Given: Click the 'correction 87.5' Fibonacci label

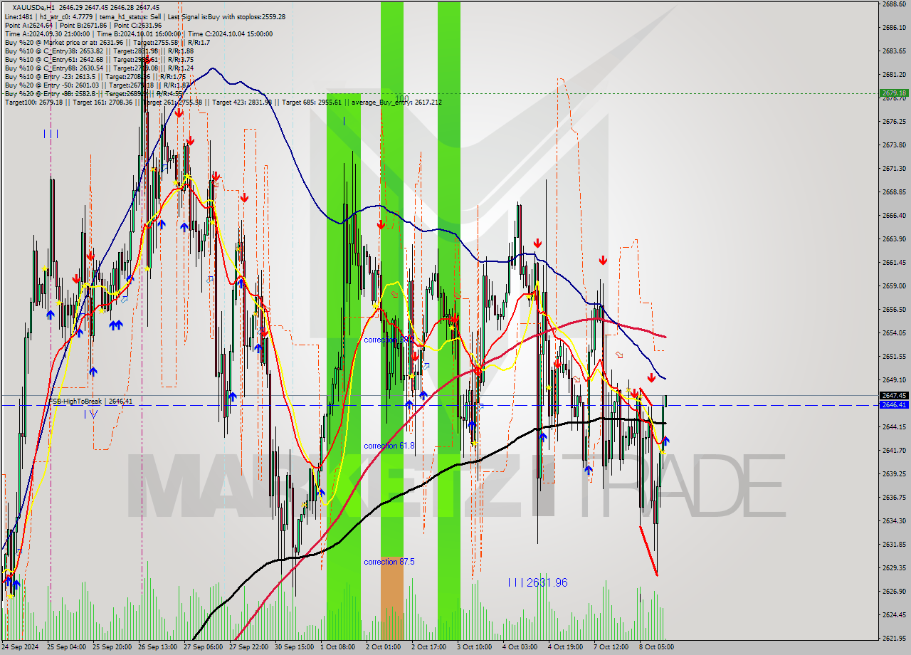Looking at the screenshot, I should pyautogui.click(x=389, y=562).
